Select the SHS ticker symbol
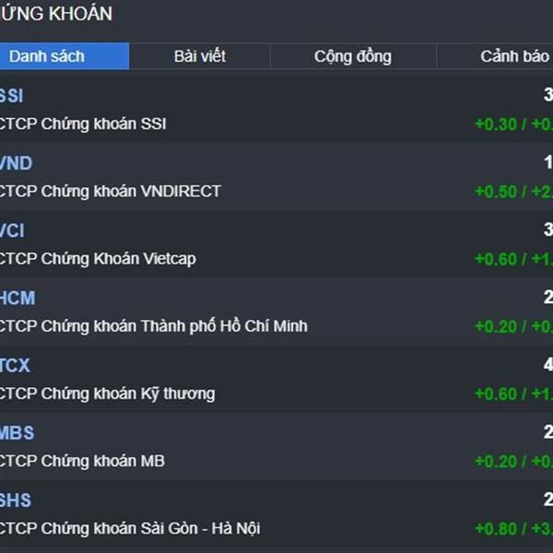 15,500
